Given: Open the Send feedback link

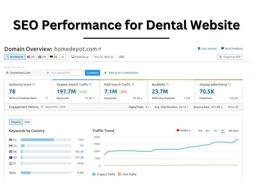Looking at the screenshot, I should coord(232,48).
